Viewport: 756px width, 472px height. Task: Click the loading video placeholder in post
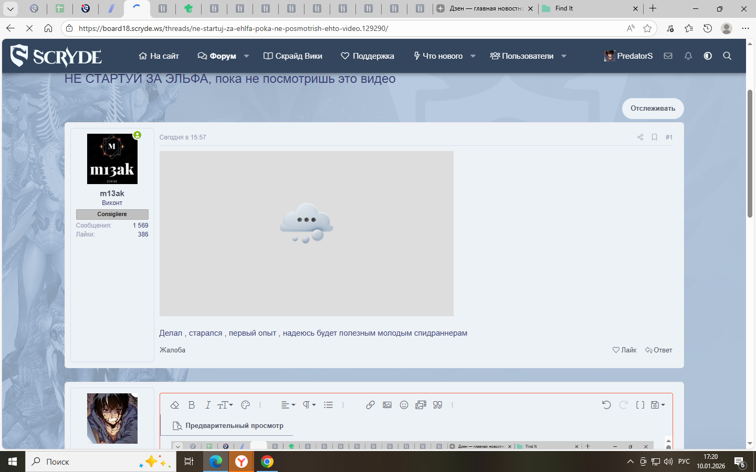pos(306,233)
